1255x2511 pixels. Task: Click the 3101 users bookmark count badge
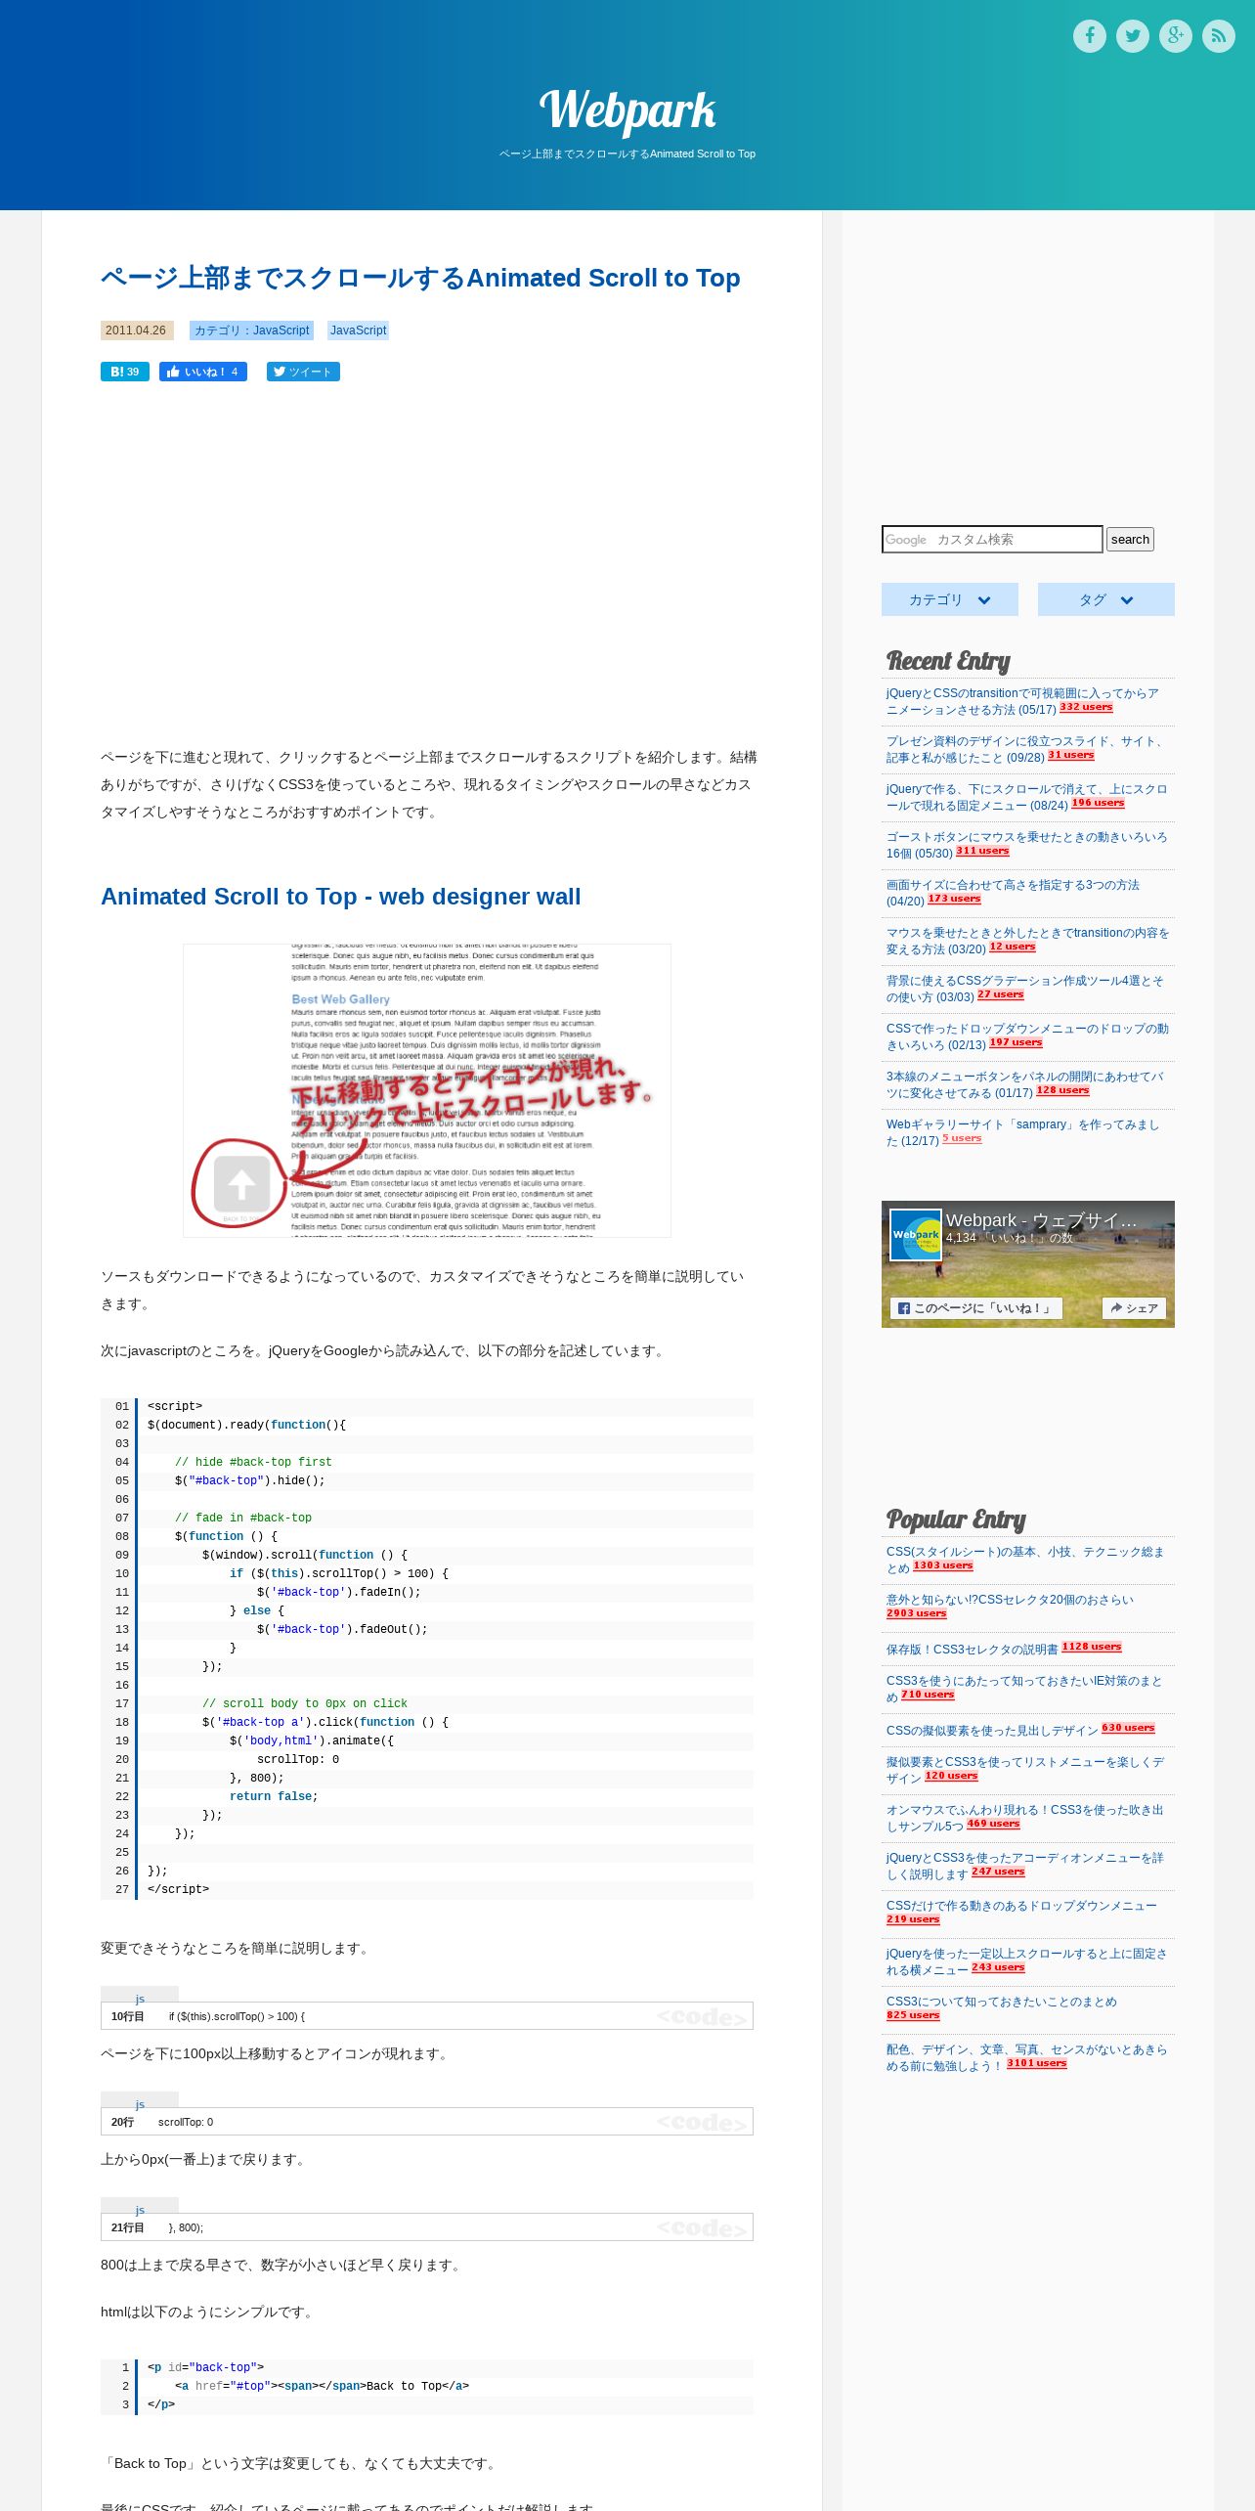(1037, 2064)
